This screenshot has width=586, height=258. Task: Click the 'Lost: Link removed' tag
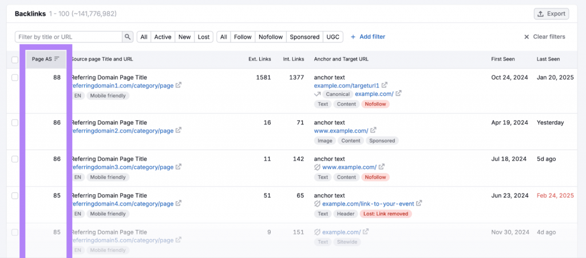386,213
